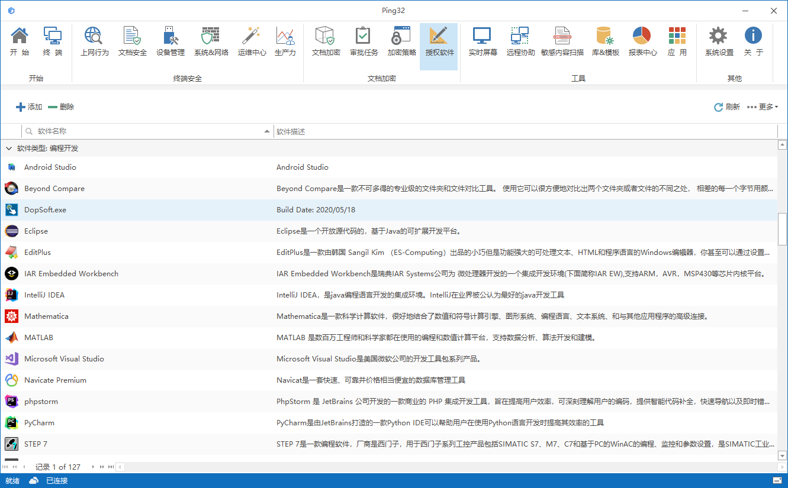The image size is (788, 488).
Task: Jump to the last record
Action: [111, 467]
